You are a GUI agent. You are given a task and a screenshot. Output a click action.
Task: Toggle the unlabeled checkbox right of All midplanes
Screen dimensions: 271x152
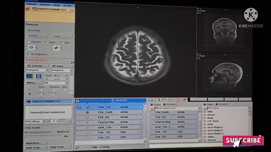tap(53, 54)
